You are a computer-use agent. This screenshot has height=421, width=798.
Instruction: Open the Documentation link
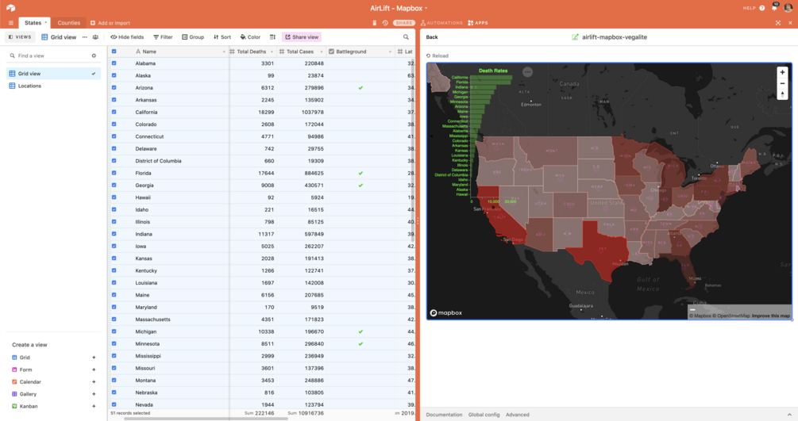point(444,415)
